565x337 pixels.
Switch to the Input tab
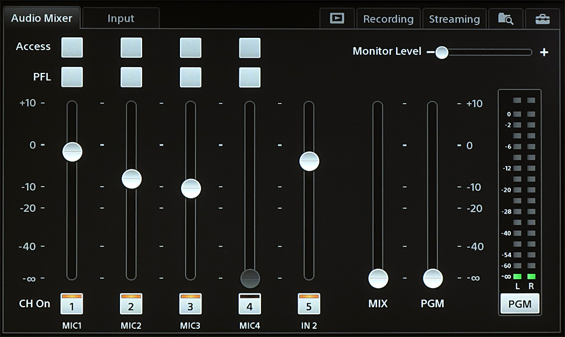[x=121, y=19]
